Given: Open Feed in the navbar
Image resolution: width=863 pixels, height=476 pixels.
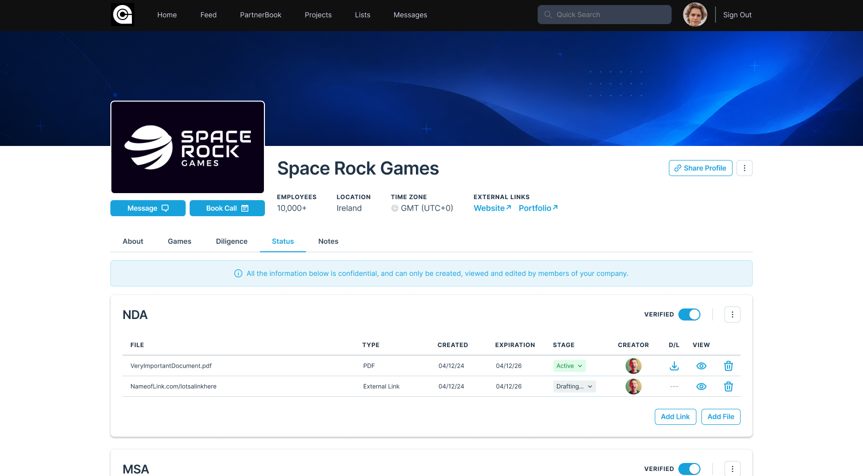Looking at the screenshot, I should (209, 15).
